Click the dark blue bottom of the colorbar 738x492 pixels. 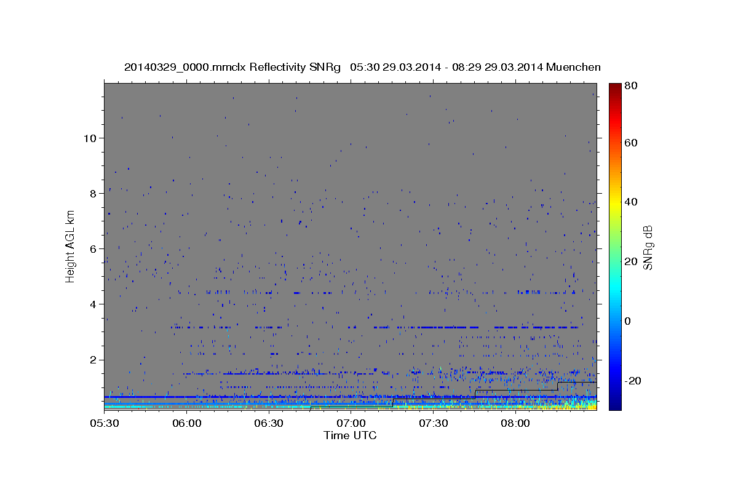coord(615,405)
